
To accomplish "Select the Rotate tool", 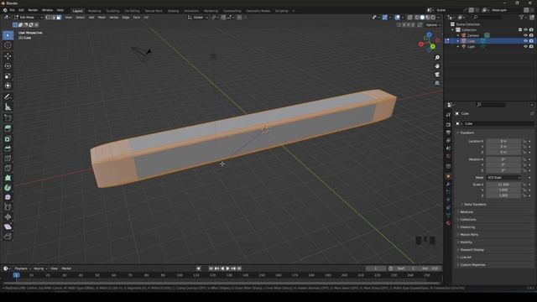I will (8, 66).
